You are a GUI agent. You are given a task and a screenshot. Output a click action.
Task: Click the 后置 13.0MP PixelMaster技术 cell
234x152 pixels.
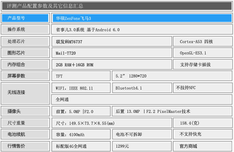(x=172, y=111)
